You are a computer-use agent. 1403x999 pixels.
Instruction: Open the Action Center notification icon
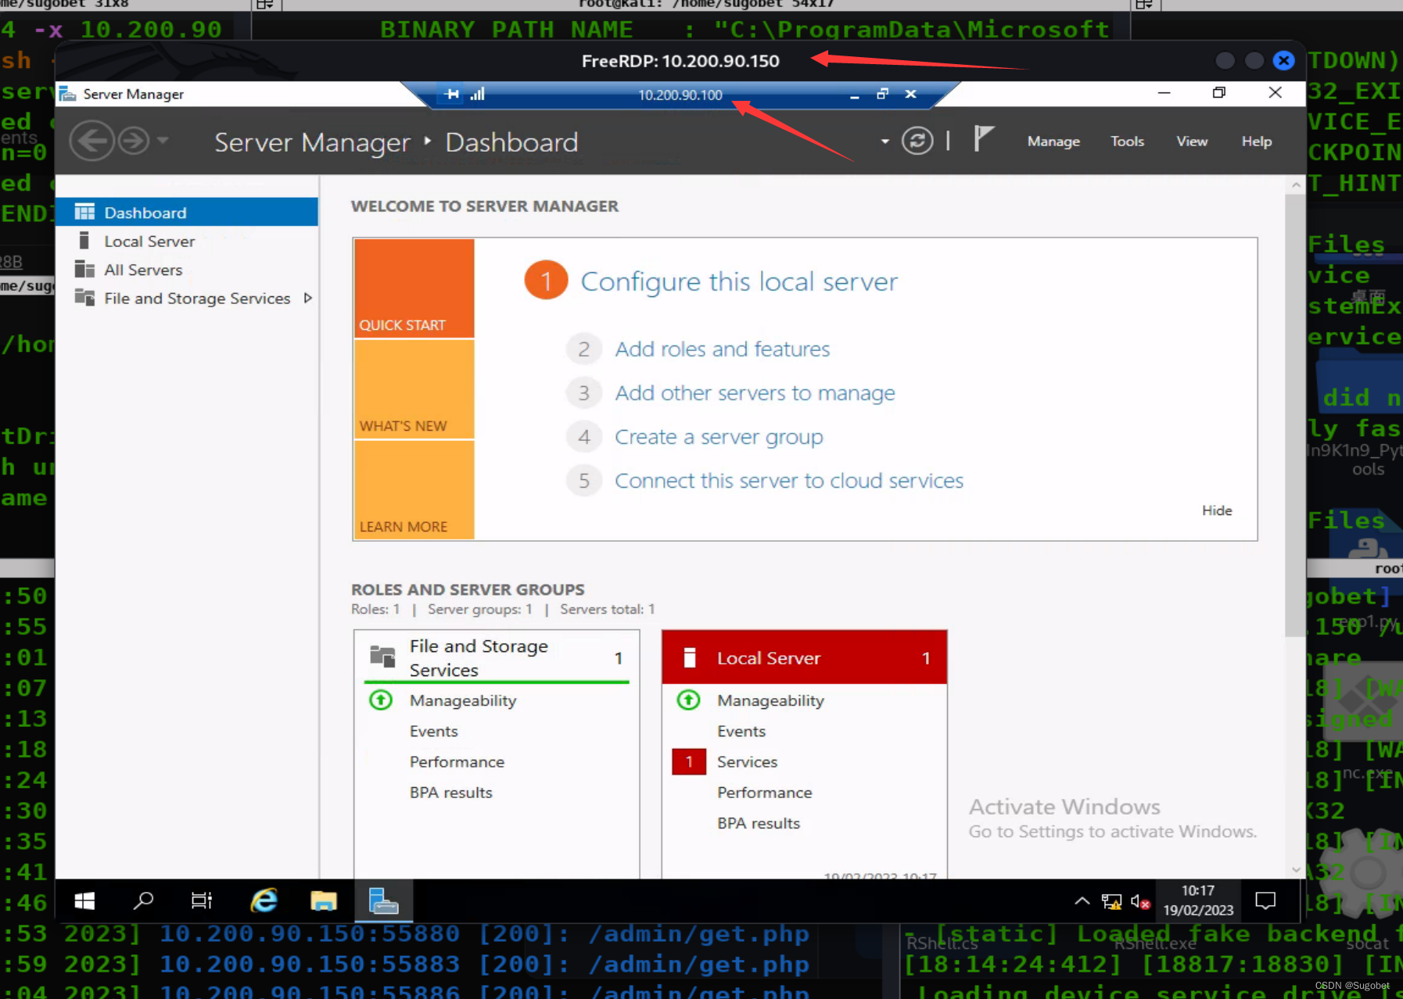tap(1265, 901)
